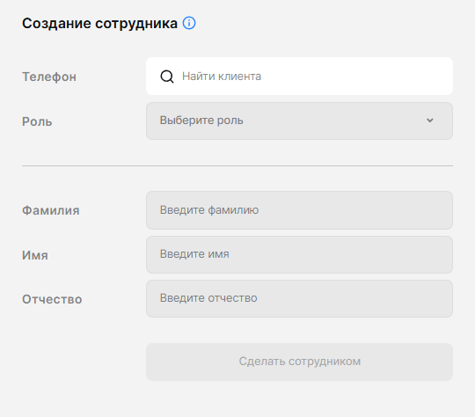Image resolution: width=475 pixels, height=417 pixels.
Task: Click the magnifier search icon in phone field
Action: pyautogui.click(x=167, y=77)
